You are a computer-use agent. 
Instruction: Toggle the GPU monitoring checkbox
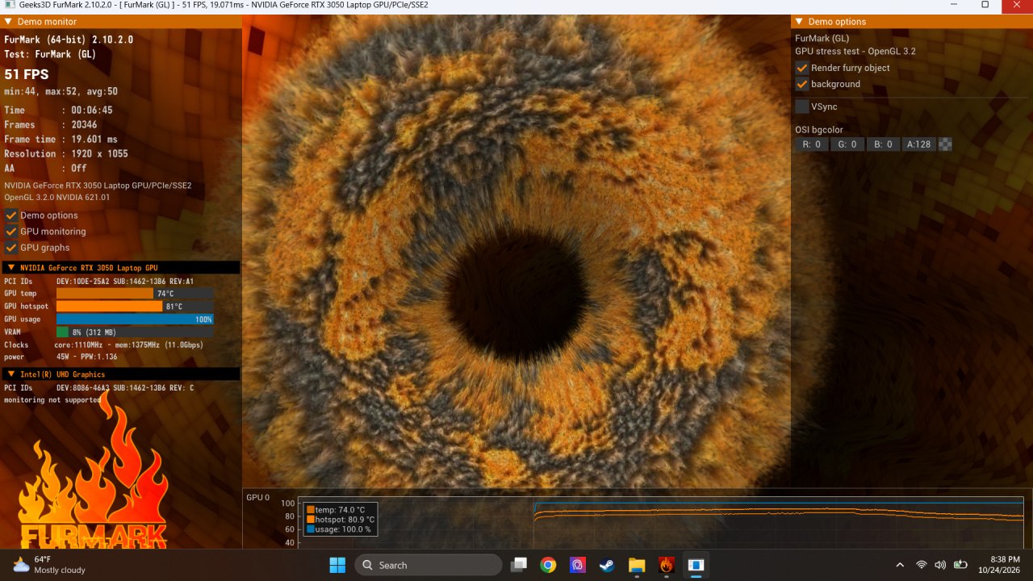11,232
